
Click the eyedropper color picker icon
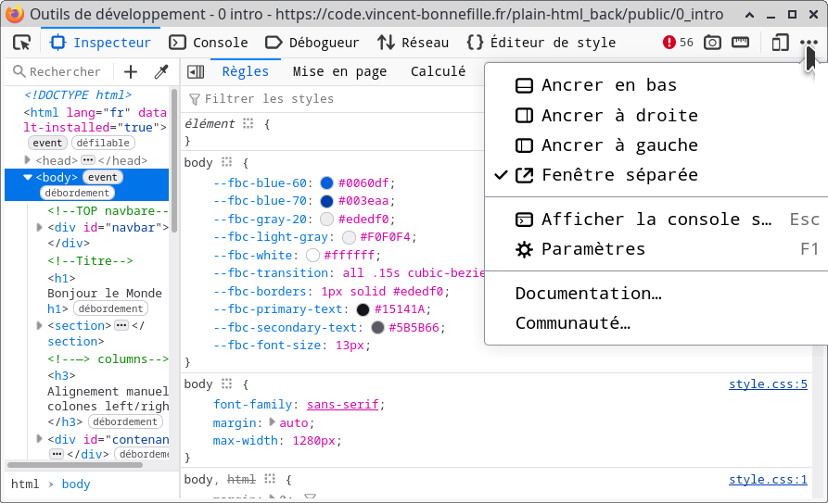point(160,72)
